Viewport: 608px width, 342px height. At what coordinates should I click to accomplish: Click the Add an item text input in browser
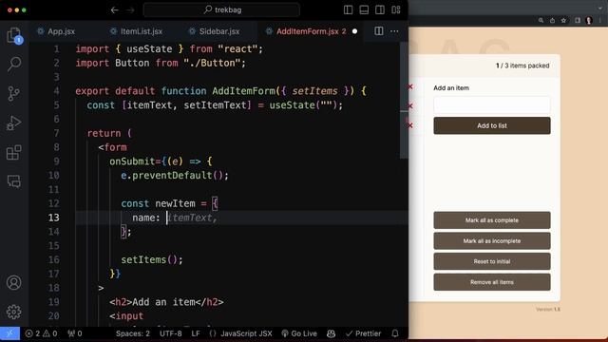[492, 104]
